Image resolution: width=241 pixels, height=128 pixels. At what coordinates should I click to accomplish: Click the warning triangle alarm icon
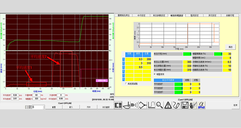tap(168, 105)
